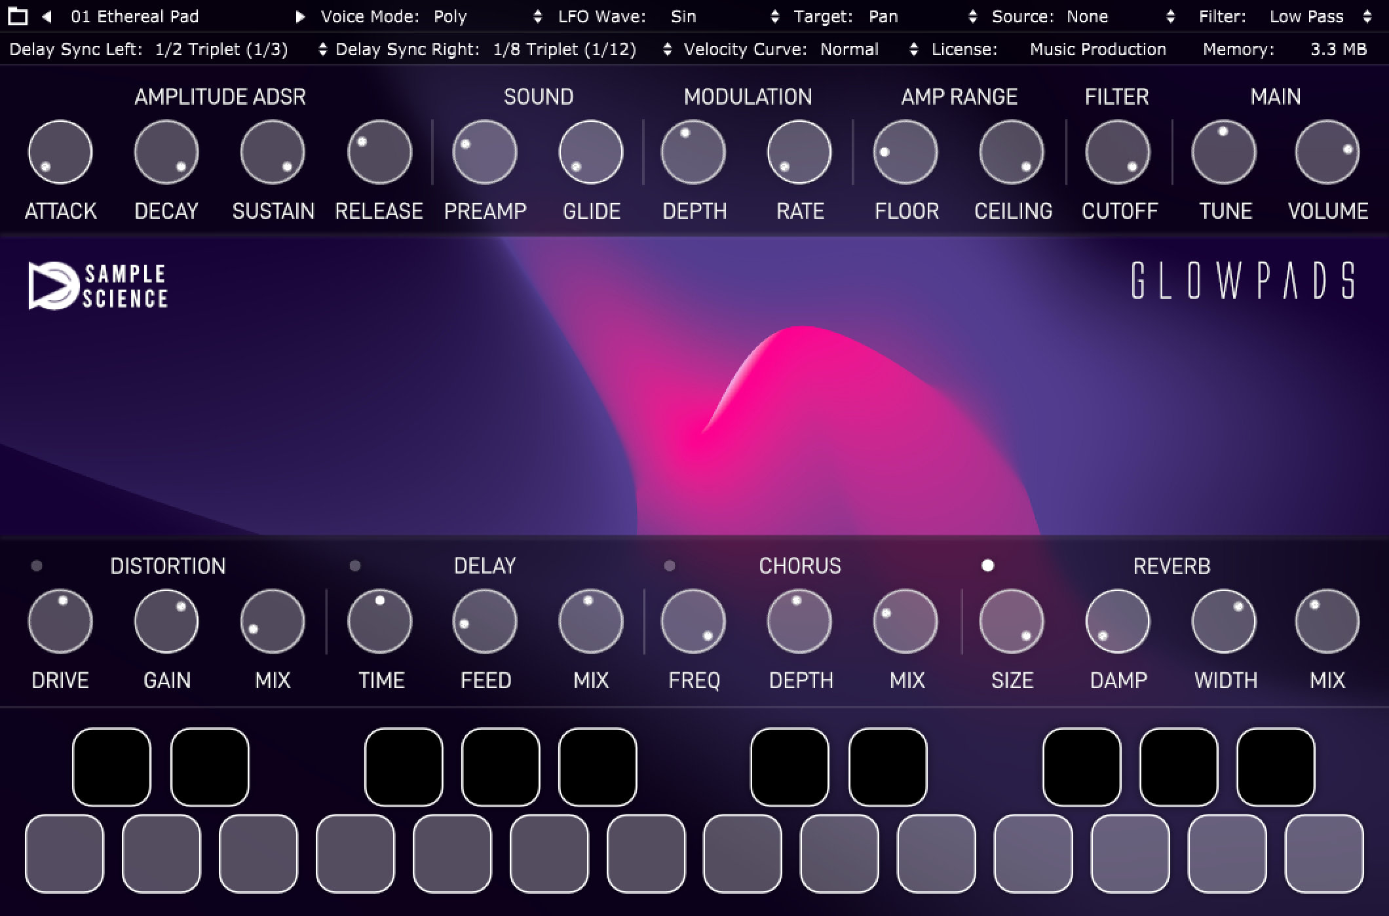Image resolution: width=1389 pixels, height=916 pixels.
Task: Click the Sample Science logo
Action: (x=98, y=286)
